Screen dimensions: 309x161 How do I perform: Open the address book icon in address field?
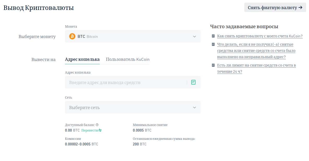coord(193,82)
